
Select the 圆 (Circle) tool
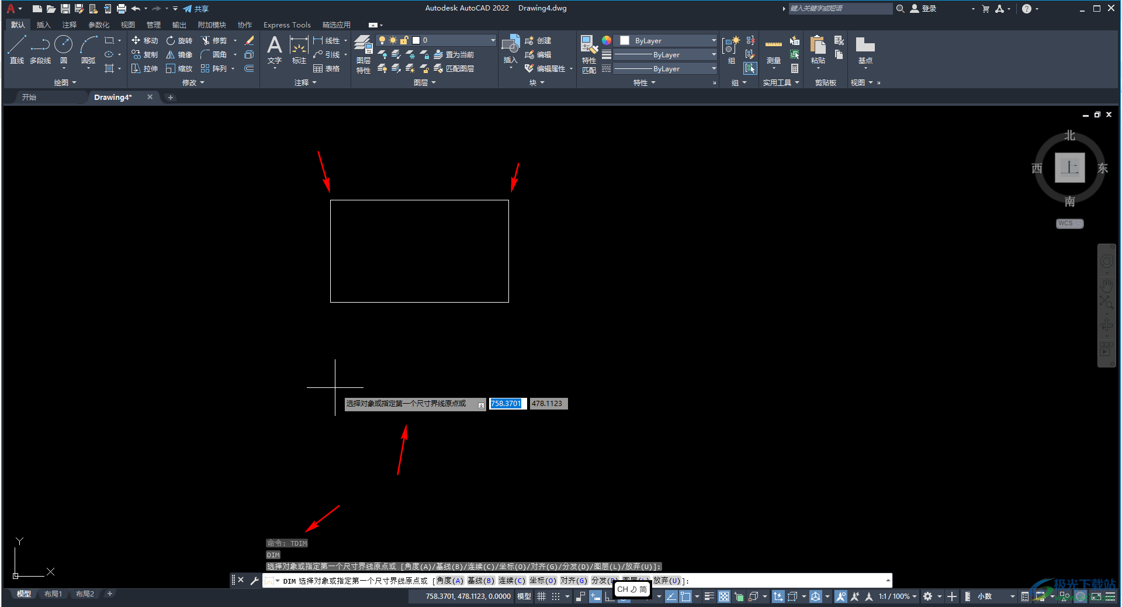63,49
